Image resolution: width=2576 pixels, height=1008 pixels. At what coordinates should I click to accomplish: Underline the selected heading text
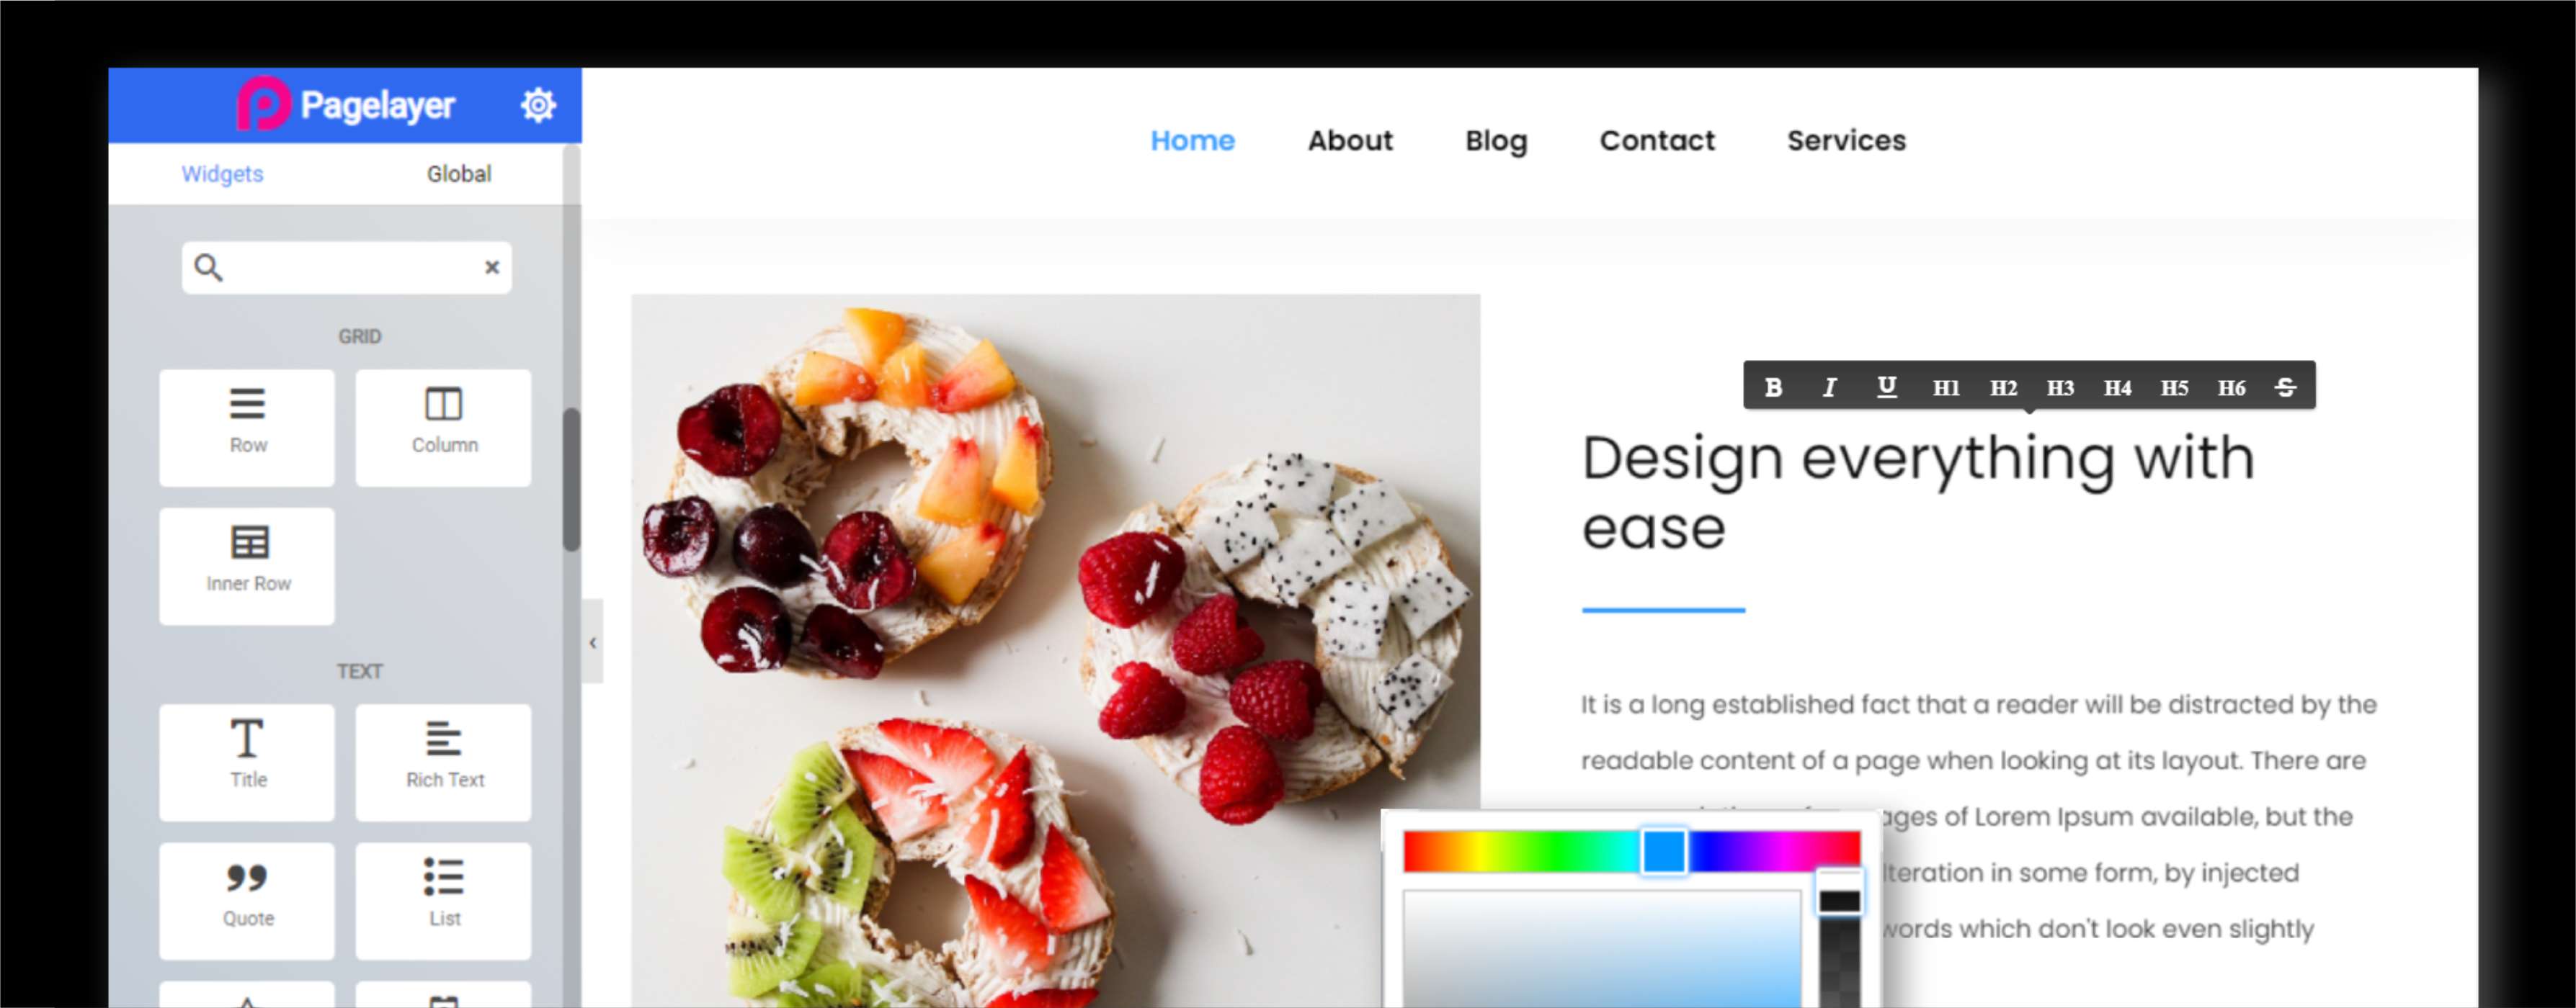1886,387
